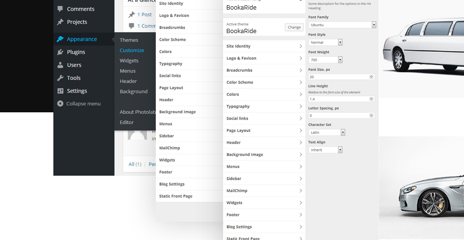The width and height of the screenshot is (464, 240).
Task: Open Comments in the admin sidebar
Action: coord(80,9)
